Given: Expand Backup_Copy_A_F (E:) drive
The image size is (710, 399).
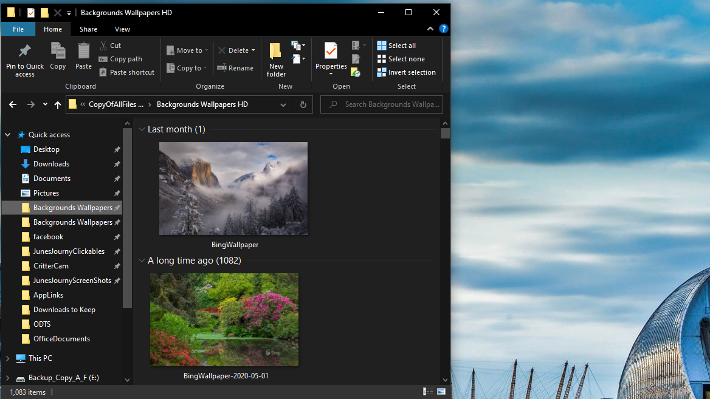Looking at the screenshot, I should pyautogui.click(x=8, y=378).
